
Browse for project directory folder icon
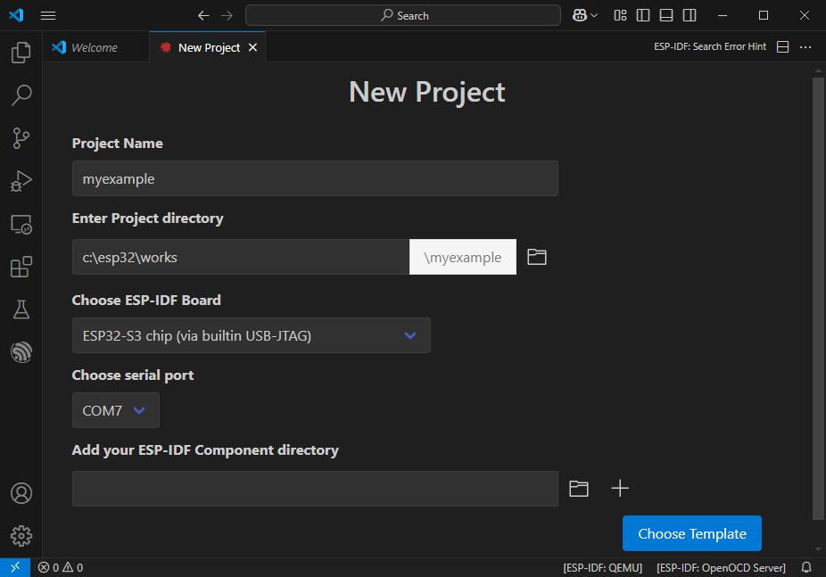click(x=537, y=257)
